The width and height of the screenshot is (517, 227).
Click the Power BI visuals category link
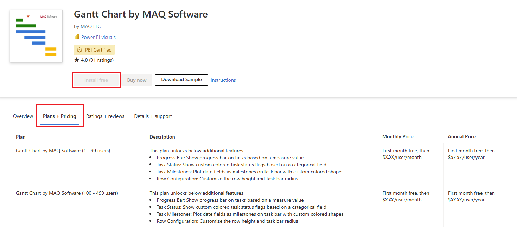98,36
